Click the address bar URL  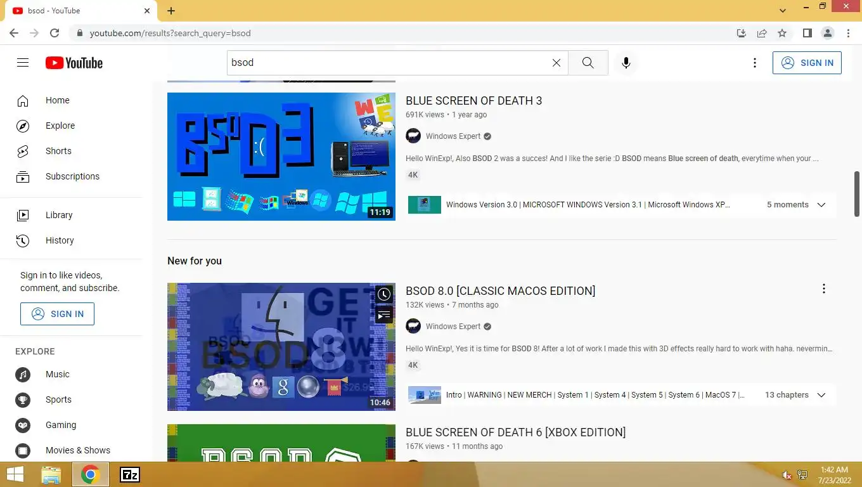(x=170, y=33)
